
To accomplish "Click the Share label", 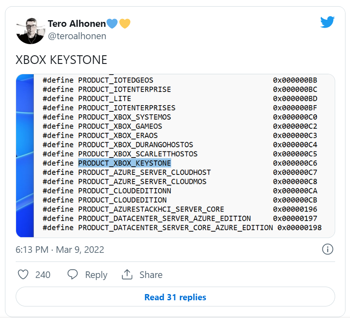I will [x=151, y=275].
